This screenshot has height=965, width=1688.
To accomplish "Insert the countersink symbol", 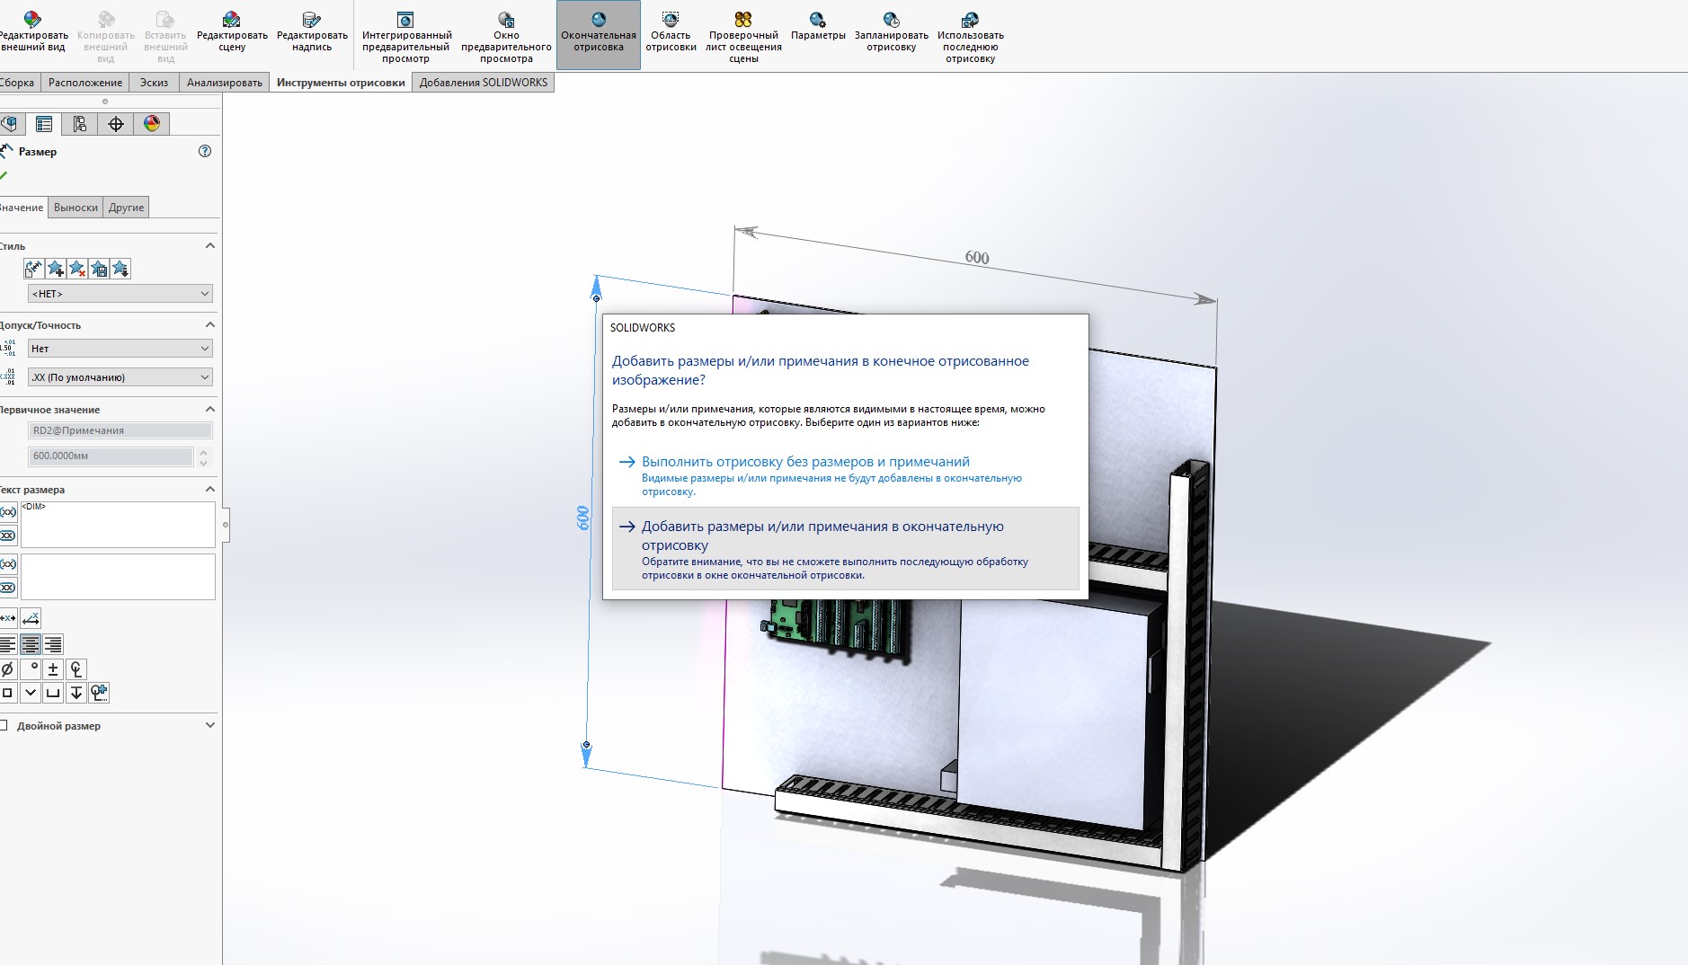I will (x=31, y=692).
